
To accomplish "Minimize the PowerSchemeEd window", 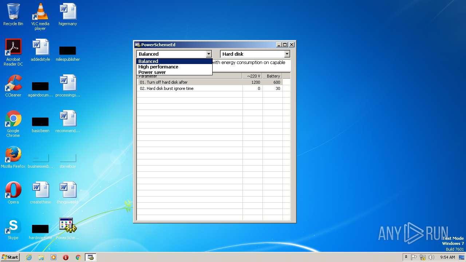I will coord(279,45).
